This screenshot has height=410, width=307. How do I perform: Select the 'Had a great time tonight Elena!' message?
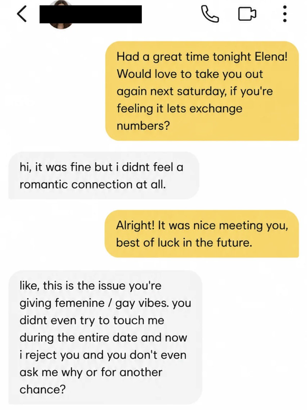202,91
